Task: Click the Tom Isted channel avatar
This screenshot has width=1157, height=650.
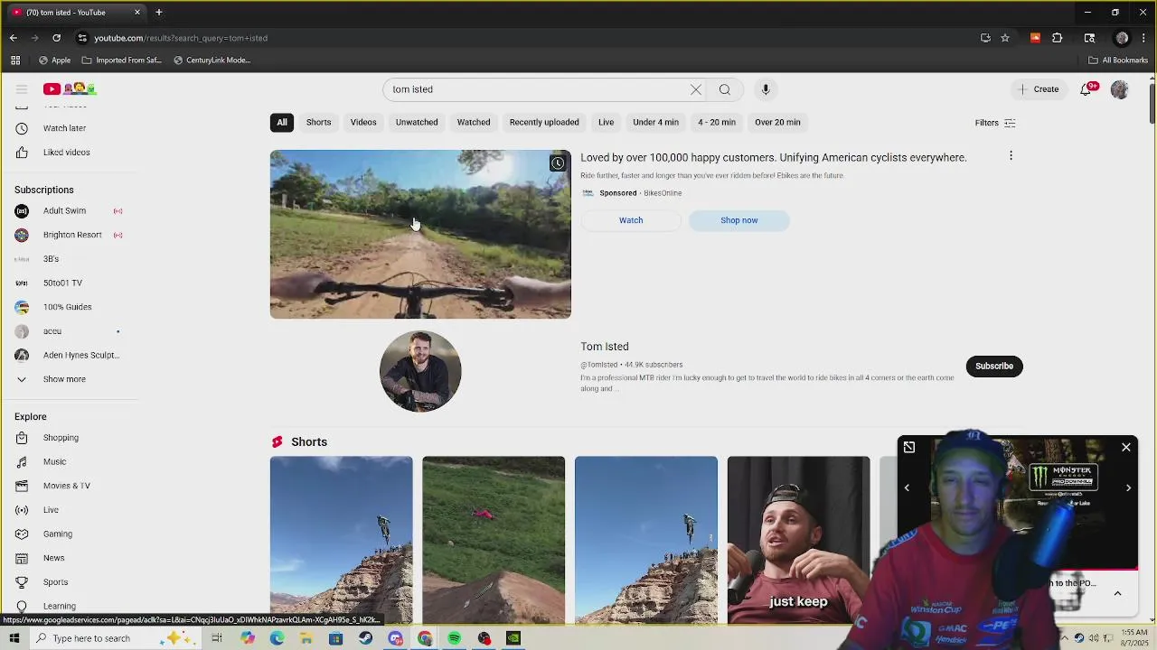Action: pyautogui.click(x=420, y=371)
